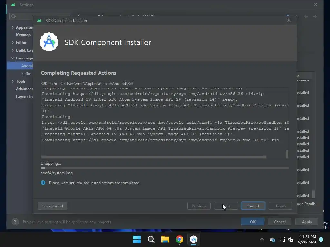The image size is (330, 247).
Task: Click the vertical scrollbar thumb of the log
Action: (287, 154)
